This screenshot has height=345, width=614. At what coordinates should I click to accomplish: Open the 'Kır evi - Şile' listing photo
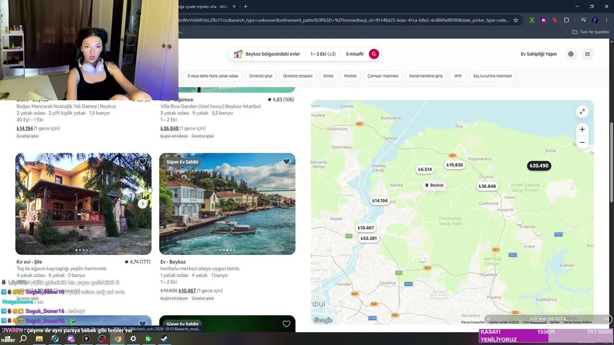83,204
